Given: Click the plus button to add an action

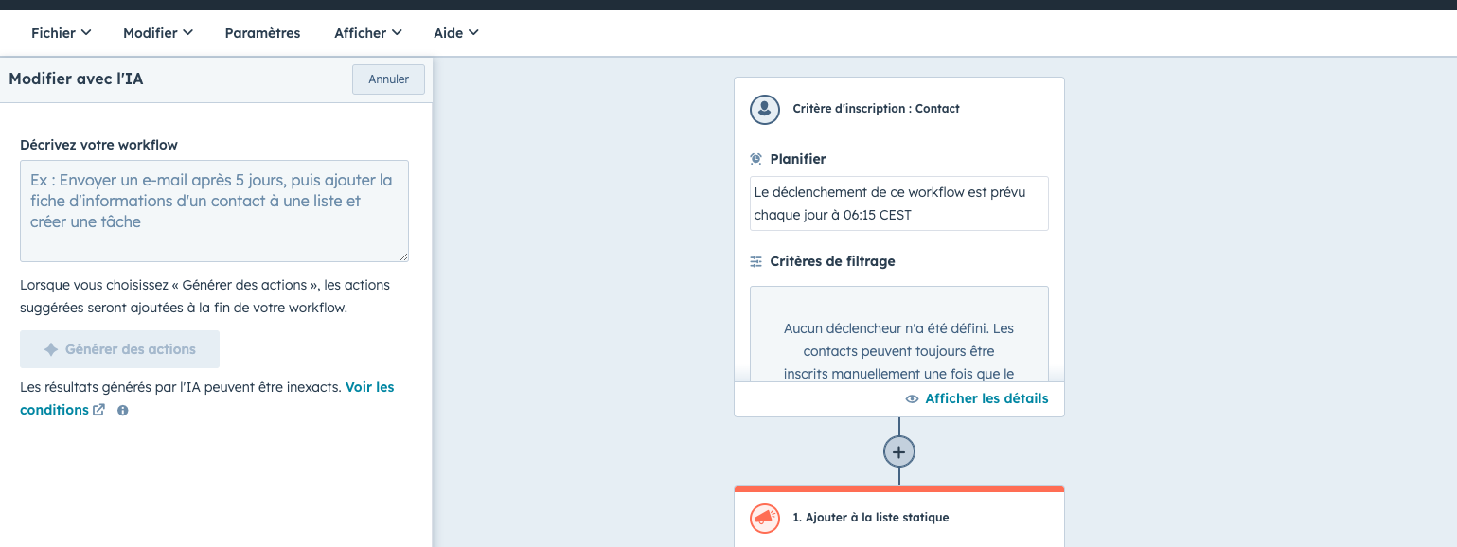Looking at the screenshot, I should point(899,452).
